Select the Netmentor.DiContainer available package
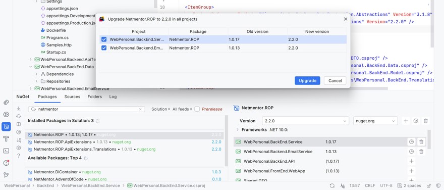Image resolution: width=444 pixels, height=190 pixels. [124, 172]
